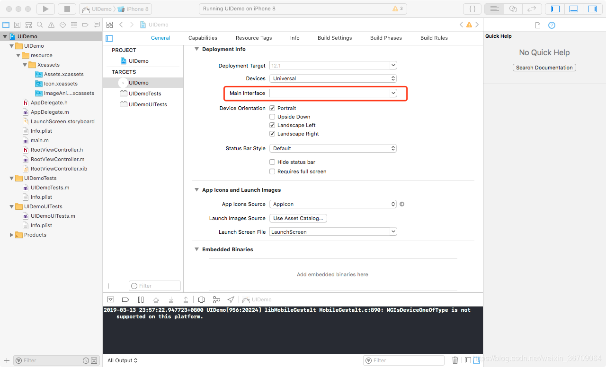Open AppDelegate.m in navigator
Image resolution: width=606 pixels, height=367 pixels.
(50, 112)
